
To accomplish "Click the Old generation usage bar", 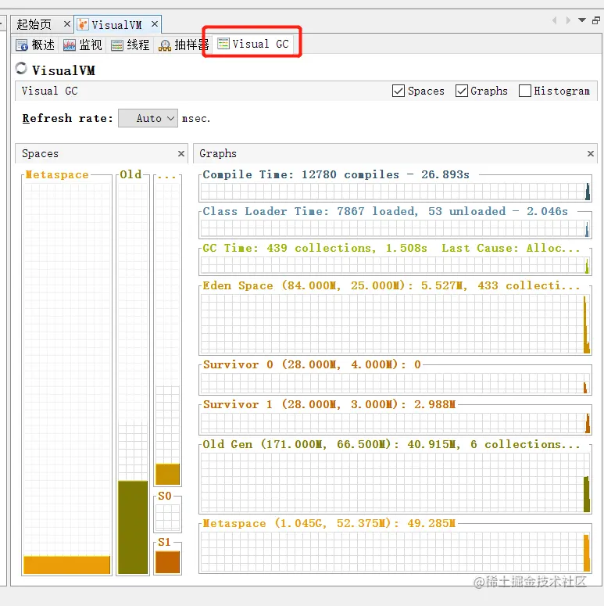I will pos(133,527).
